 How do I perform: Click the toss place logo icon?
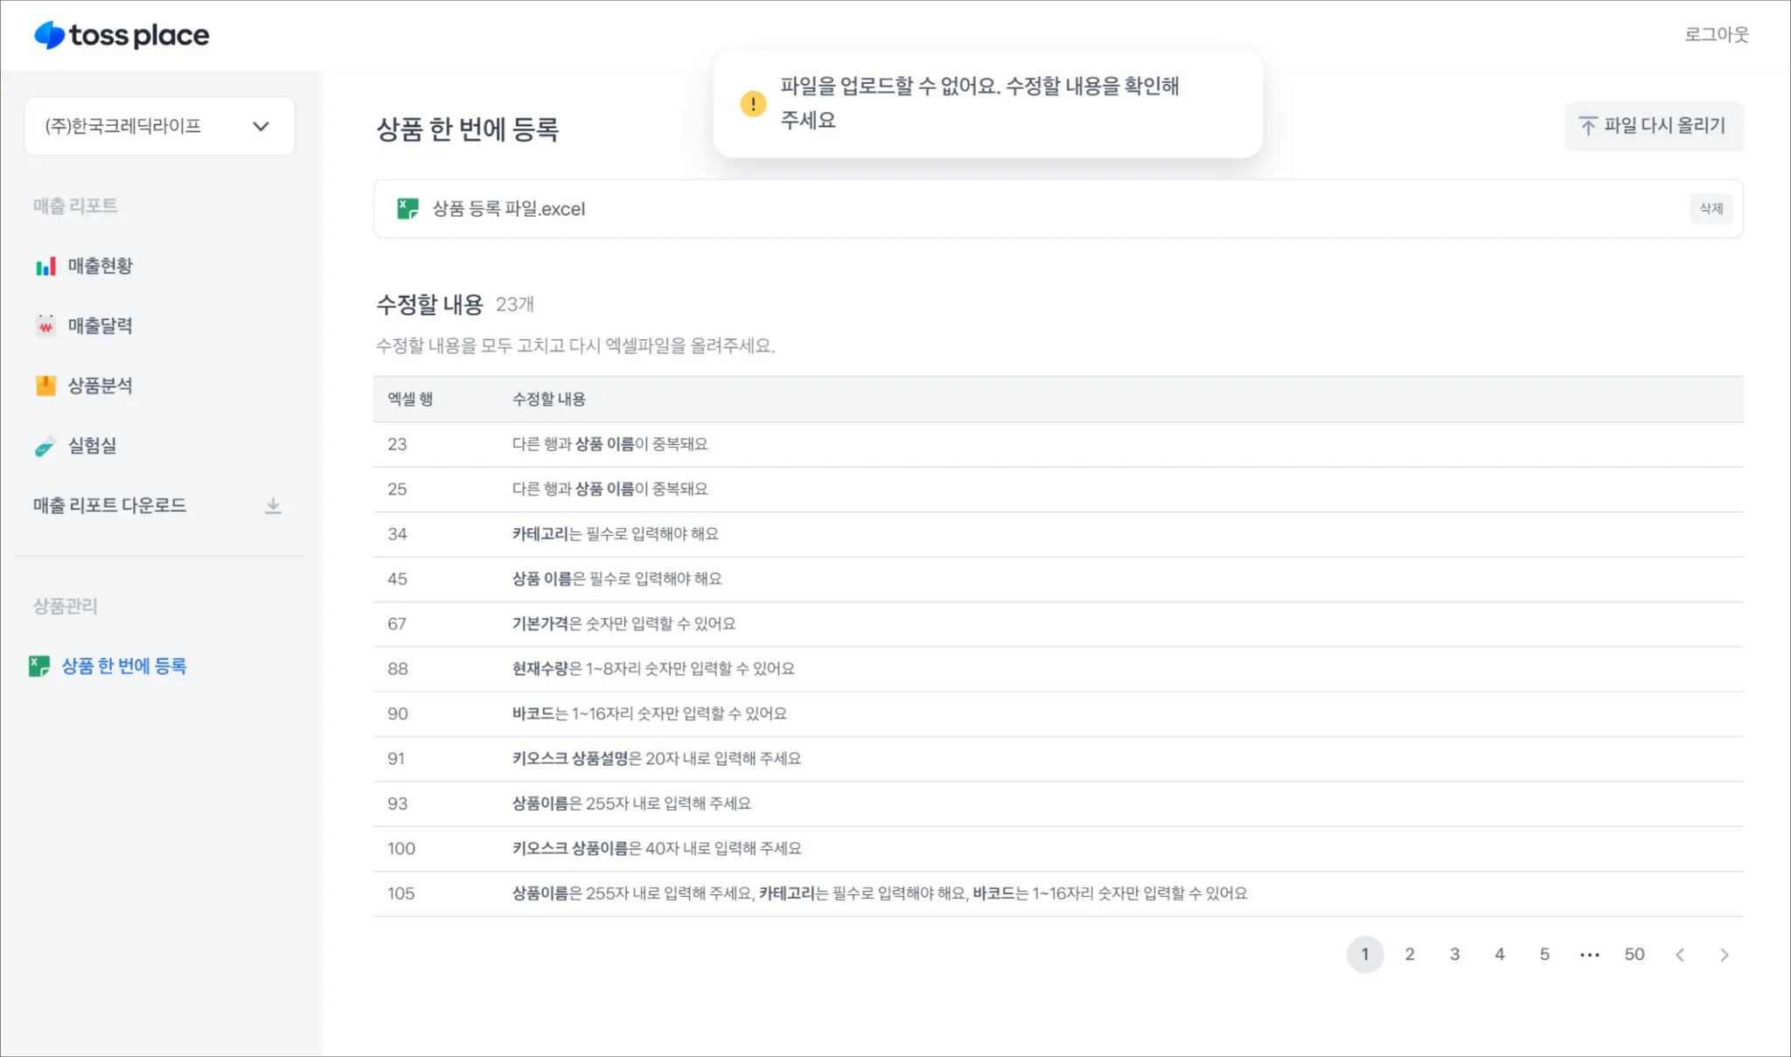[x=50, y=35]
